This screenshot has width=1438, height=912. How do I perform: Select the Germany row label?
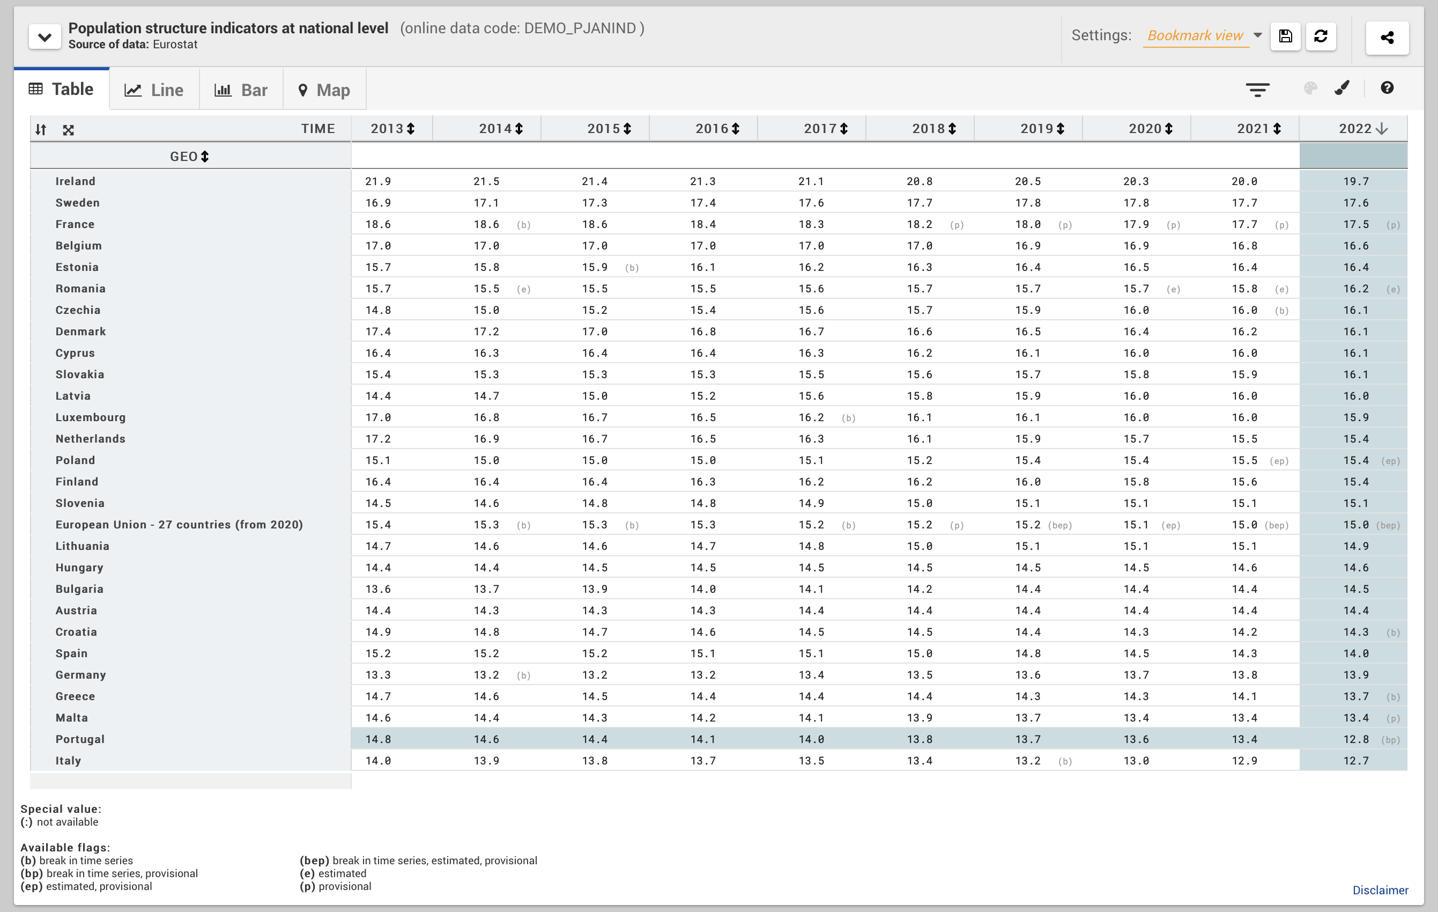coord(80,675)
